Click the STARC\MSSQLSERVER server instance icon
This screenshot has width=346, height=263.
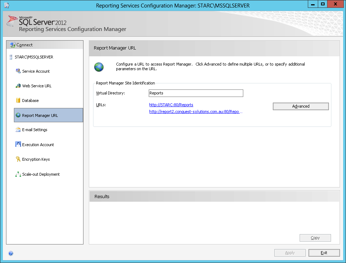[11, 57]
